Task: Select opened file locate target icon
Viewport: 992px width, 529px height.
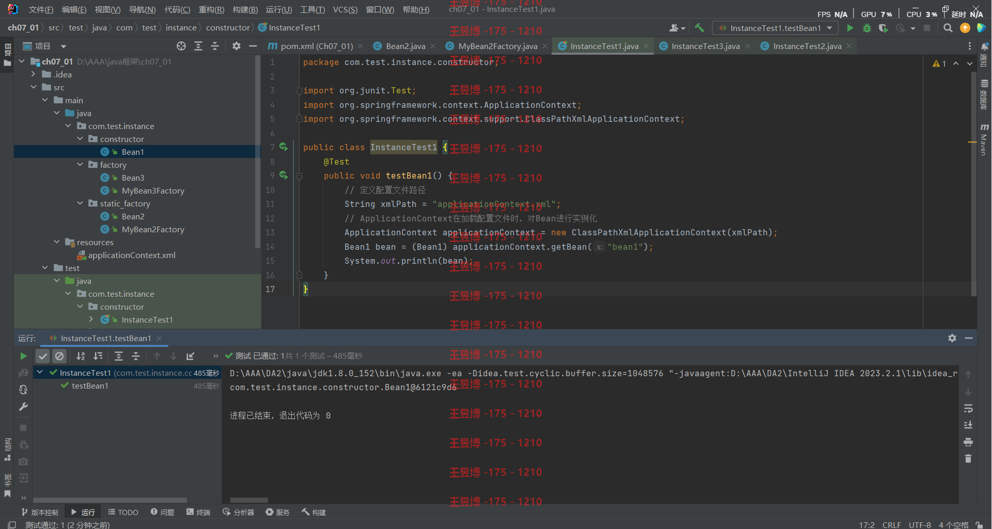Action: click(x=181, y=46)
